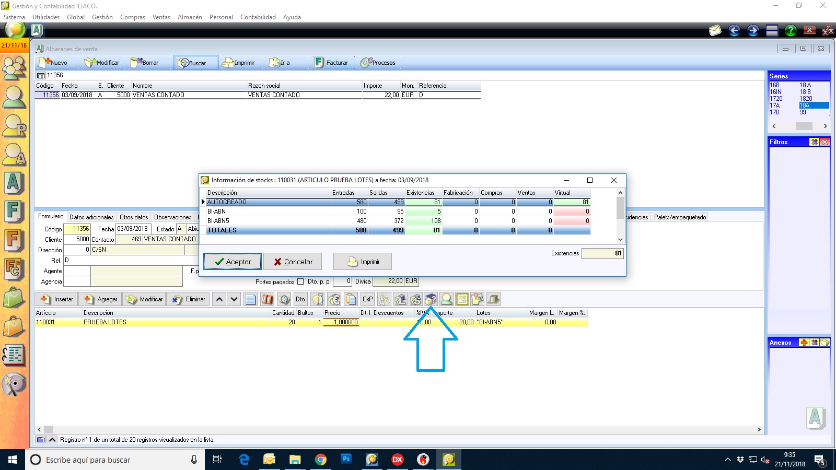
Task: Select the BI-ABN5 row in stock table
Action: point(398,221)
